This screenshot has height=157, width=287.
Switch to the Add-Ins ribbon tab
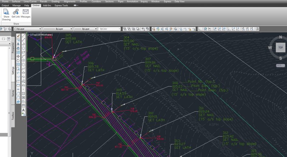[47, 6]
